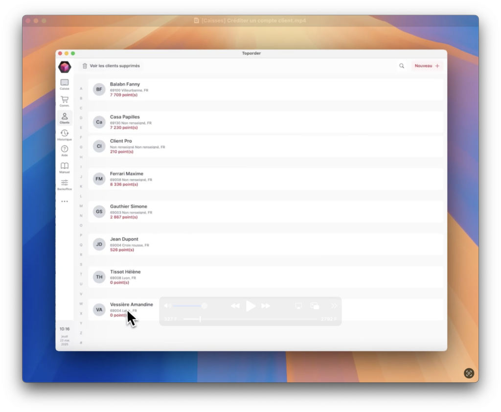This screenshot has width=501, height=412.
Task: Open the Backoffice settings section
Action: [x=64, y=184]
